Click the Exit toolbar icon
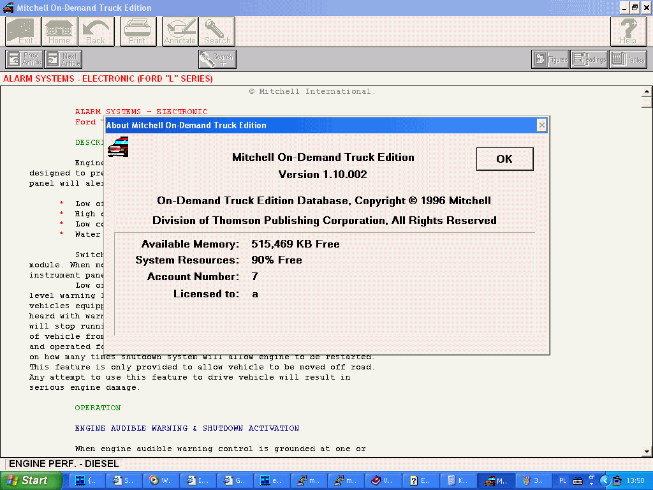653x490 pixels. click(x=24, y=31)
